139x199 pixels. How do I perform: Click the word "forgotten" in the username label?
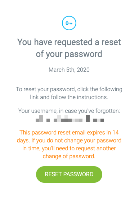coord(107,111)
